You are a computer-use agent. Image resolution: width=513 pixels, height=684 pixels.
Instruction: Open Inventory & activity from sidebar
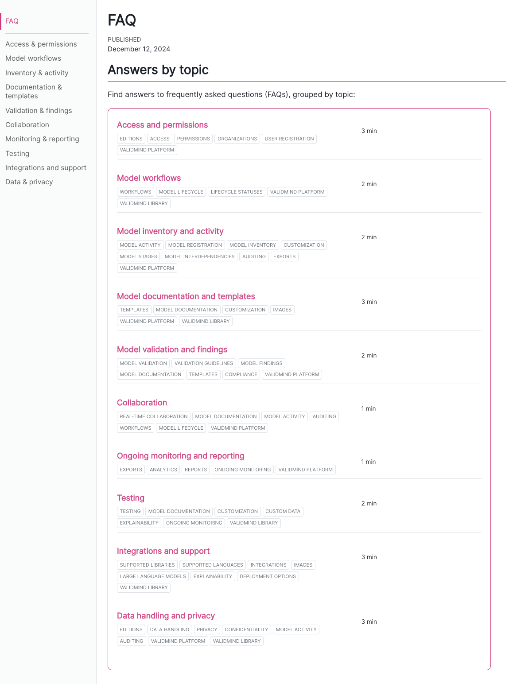[37, 73]
